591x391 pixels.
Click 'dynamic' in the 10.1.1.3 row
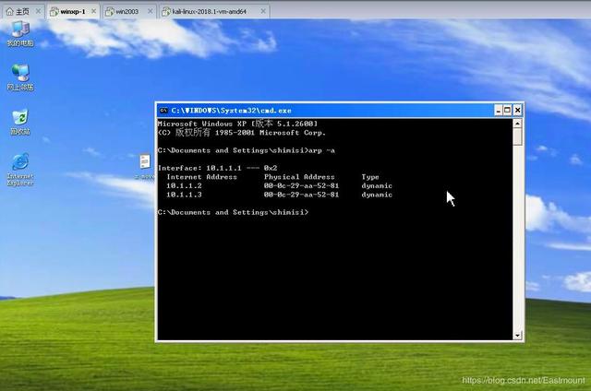pyautogui.click(x=377, y=195)
